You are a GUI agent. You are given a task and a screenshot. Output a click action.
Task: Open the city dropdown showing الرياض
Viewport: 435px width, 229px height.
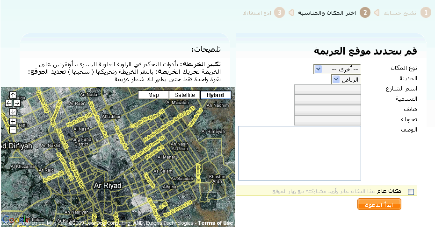(x=346, y=80)
